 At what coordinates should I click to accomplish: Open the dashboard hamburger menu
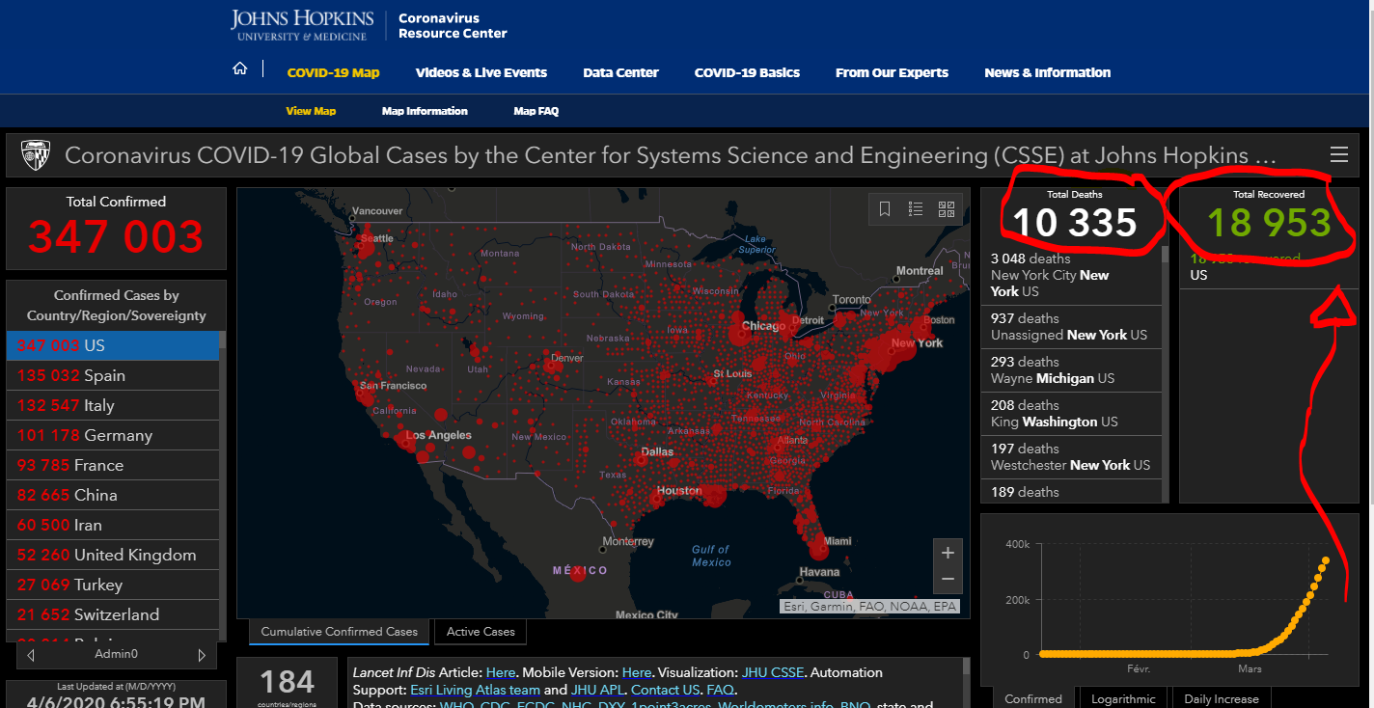[x=1338, y=154]
